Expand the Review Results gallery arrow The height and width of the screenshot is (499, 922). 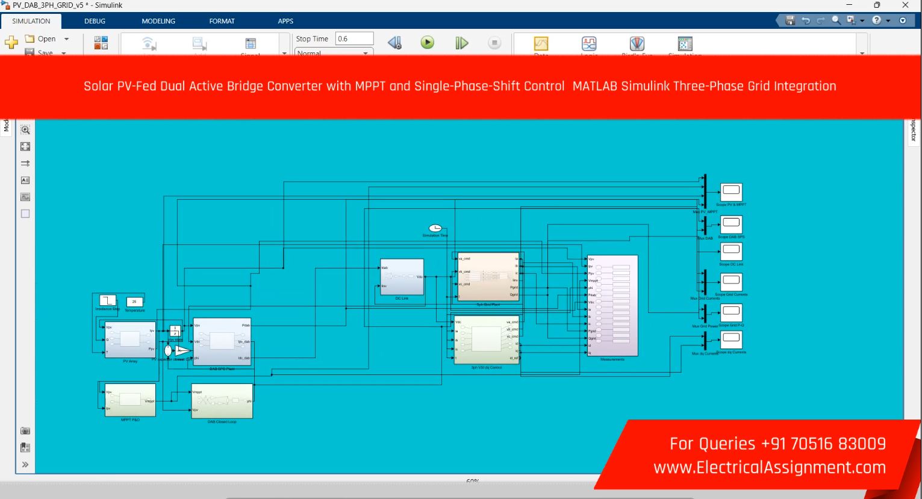862,53
